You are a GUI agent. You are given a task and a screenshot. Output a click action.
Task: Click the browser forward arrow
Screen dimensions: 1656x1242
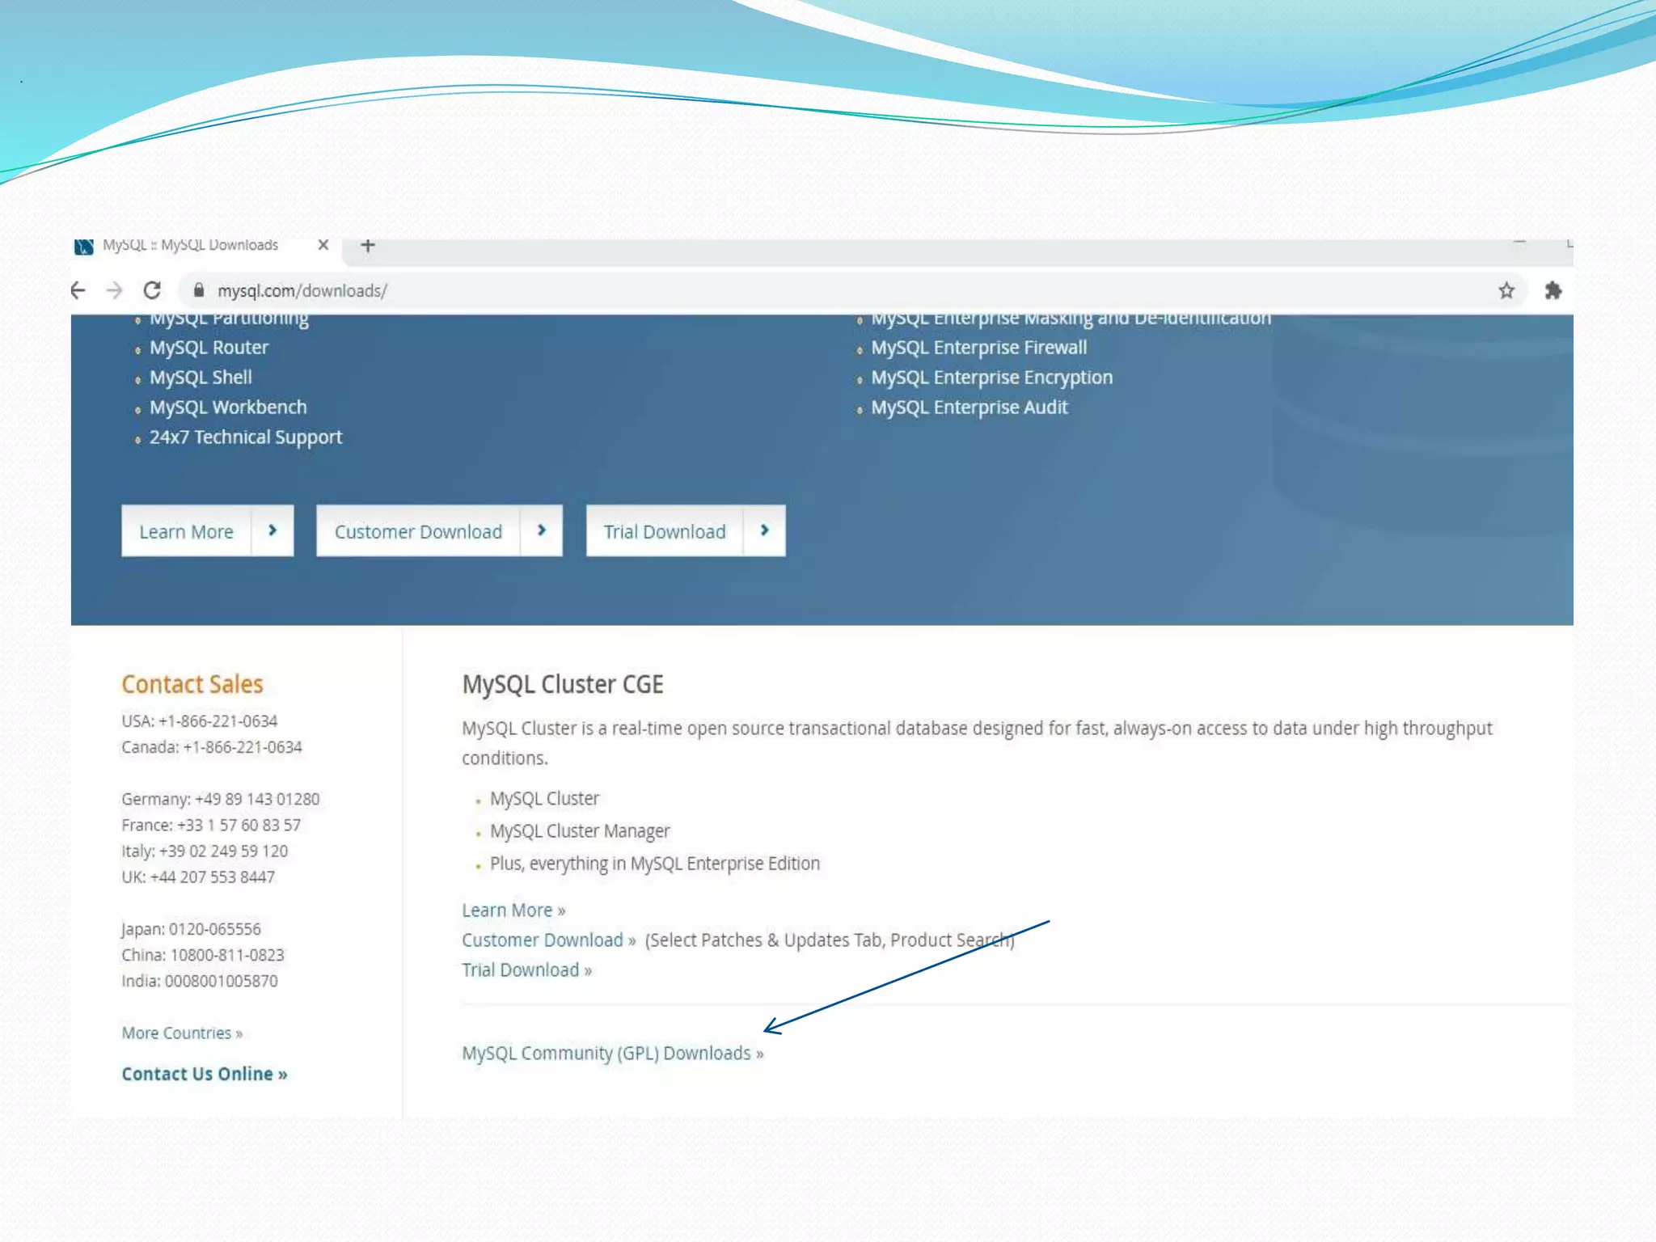coord(115,290)
